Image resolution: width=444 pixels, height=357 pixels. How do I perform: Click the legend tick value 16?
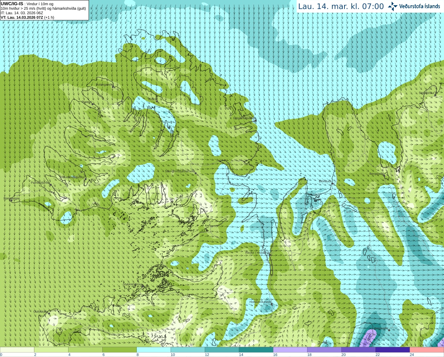(275, 355)
